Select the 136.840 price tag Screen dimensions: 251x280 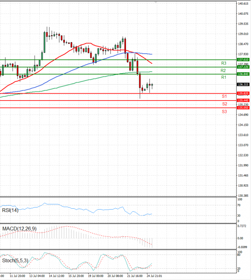[x=243, y=74]
